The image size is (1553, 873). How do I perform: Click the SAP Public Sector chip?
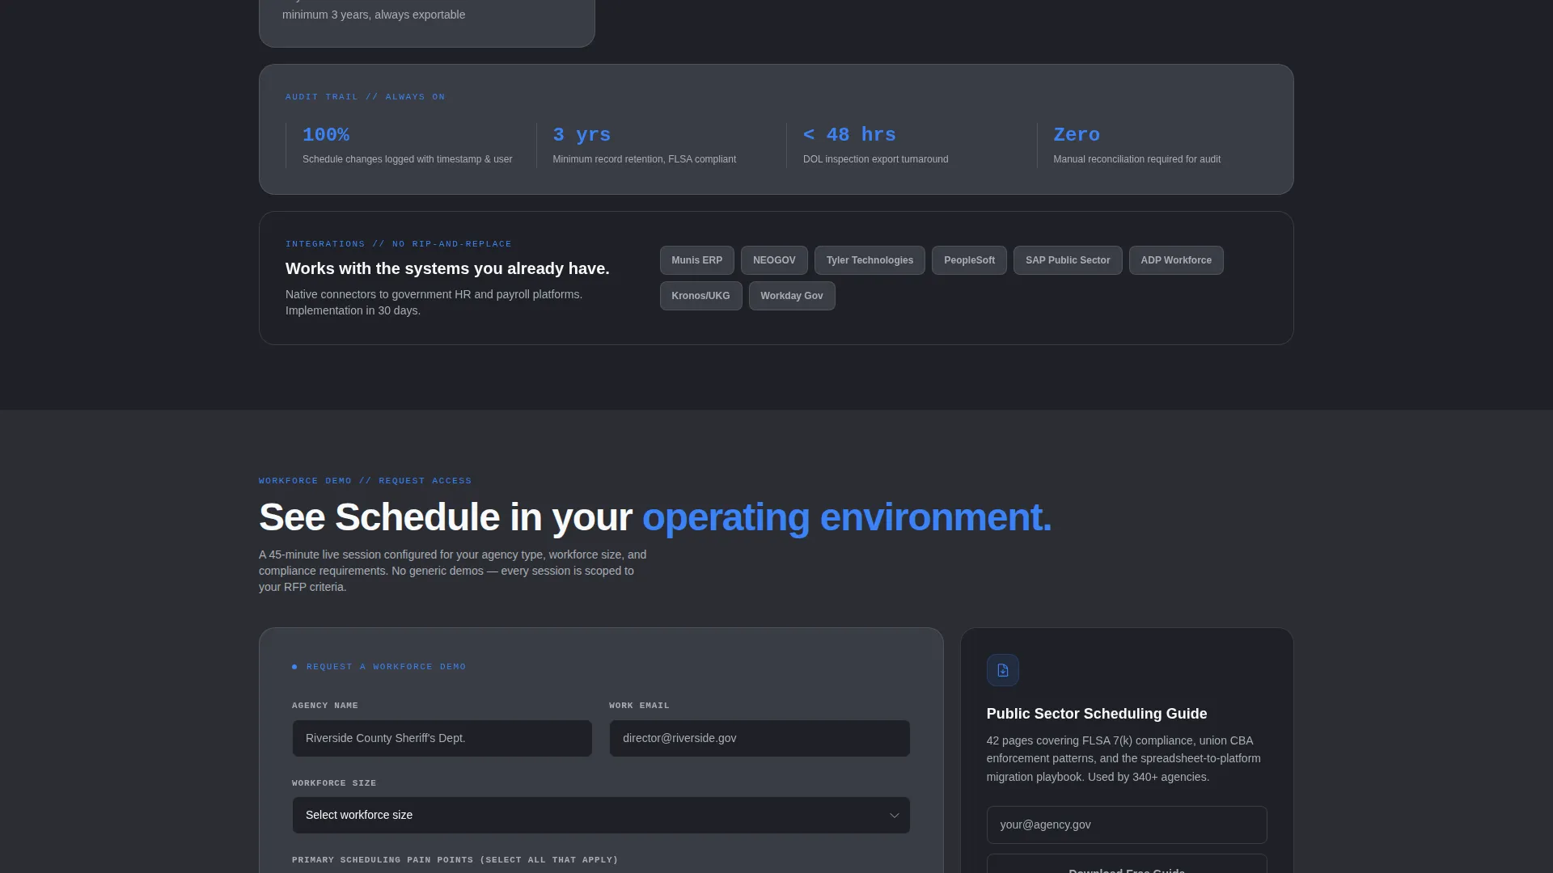[1068, 260]
